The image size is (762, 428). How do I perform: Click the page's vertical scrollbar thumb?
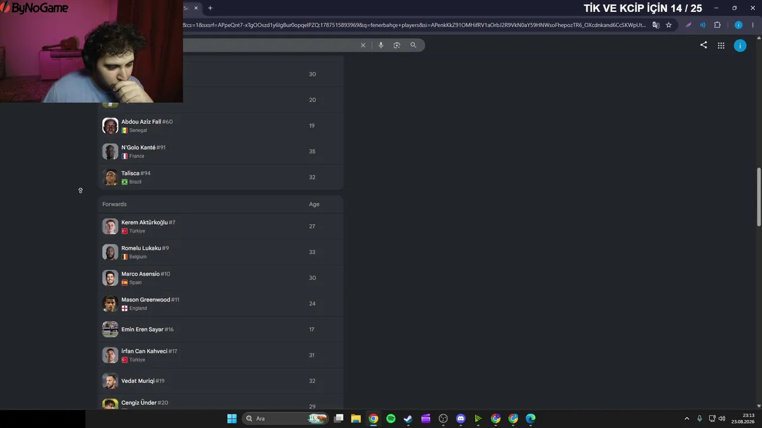click(759, 197)
